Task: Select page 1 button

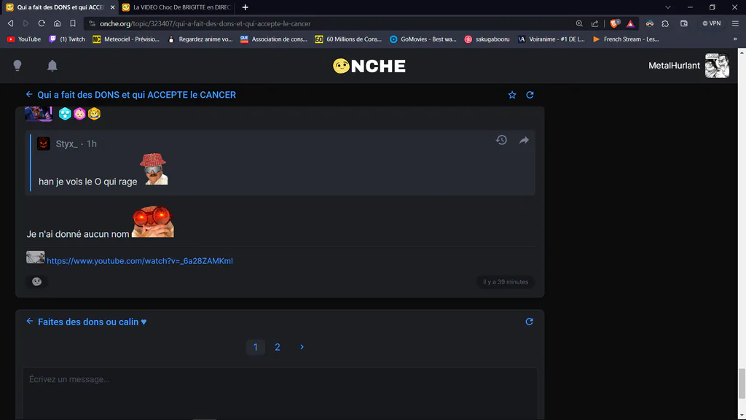Action: click(x=256, y=347)
